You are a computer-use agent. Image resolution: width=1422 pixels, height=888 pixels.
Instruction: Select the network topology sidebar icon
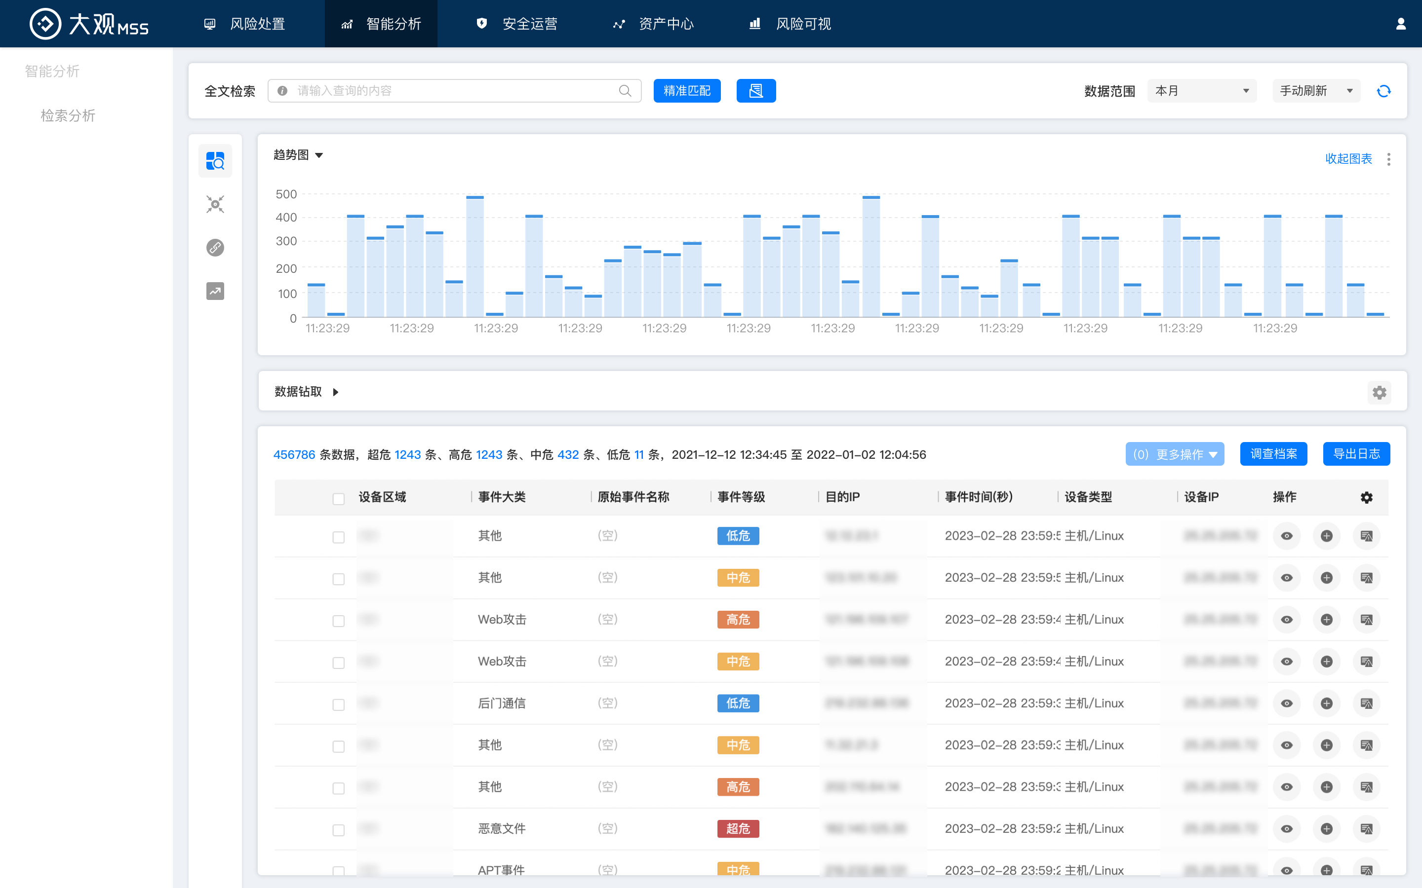215,204
